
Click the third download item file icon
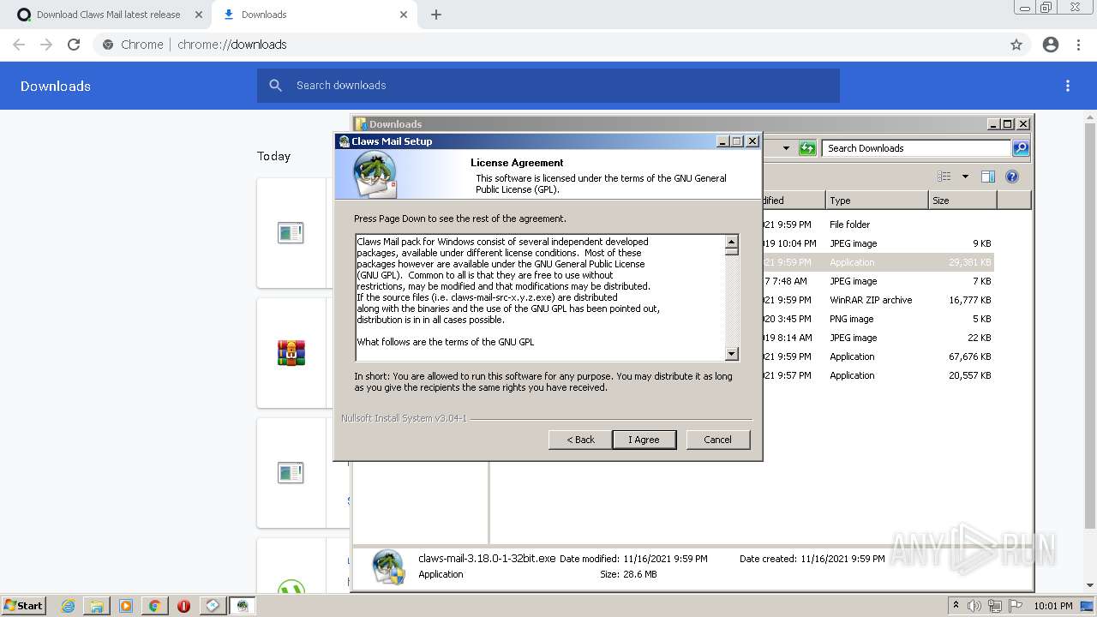(x=291, y=472)
